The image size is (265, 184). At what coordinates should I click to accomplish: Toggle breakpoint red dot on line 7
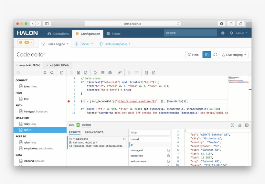[69, 101]
